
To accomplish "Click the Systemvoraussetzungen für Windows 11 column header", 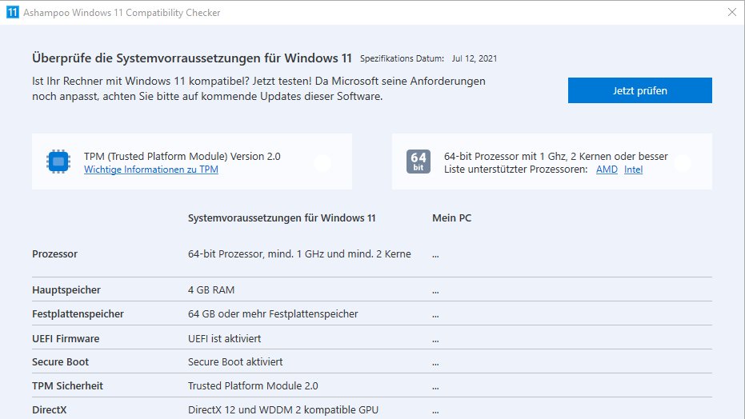I will [282, 218].
